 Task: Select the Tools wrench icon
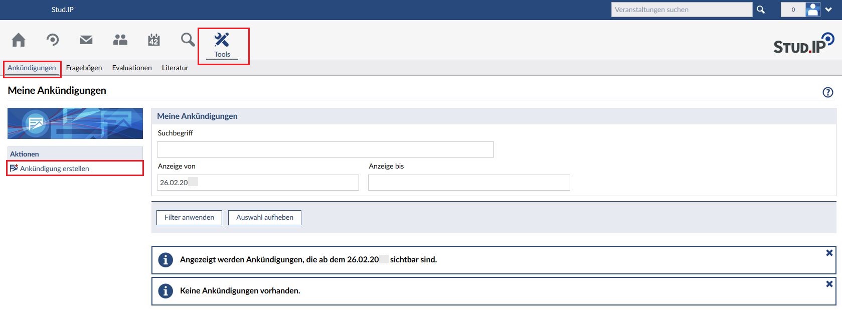click(222, 40)
